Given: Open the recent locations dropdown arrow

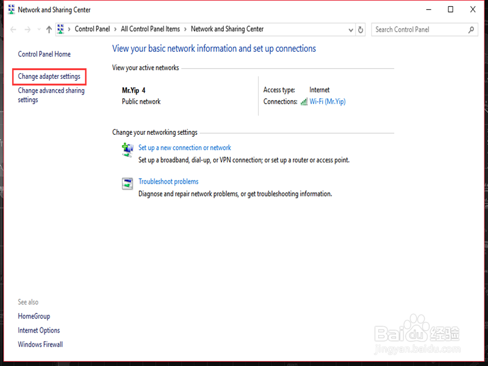Looking at the screenshot, I should click(39, 29).
